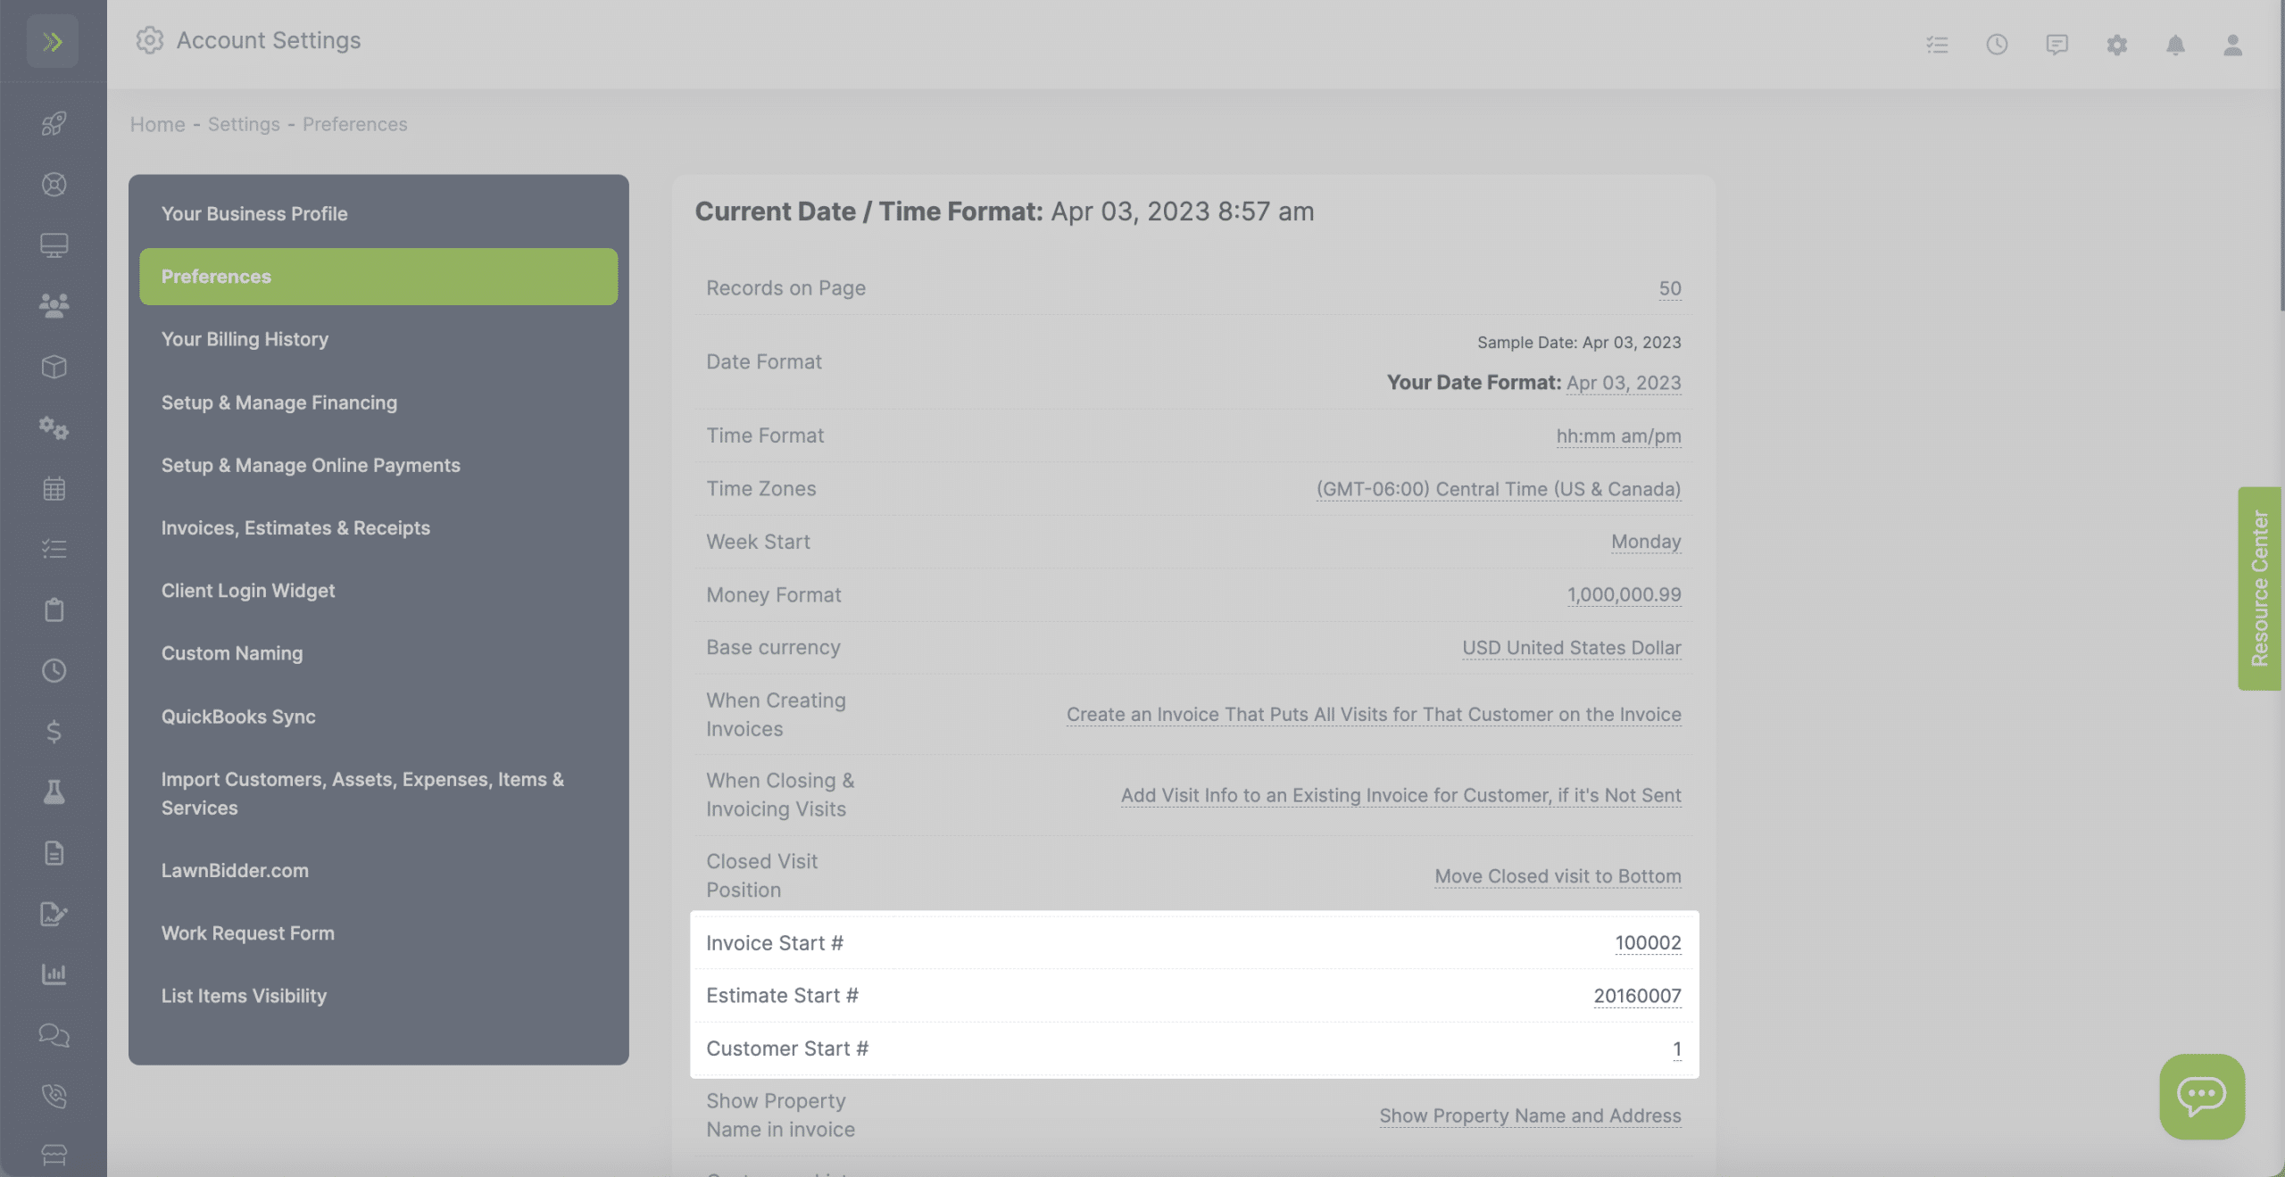2285x1177 pixels.
Task: Open the checklist icon in top header
Action: (x=1937, y=45)
